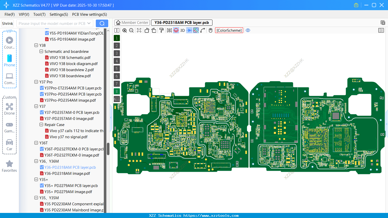Toggle the eye visibility icon near ColorScheme
Image resolution: width=388 pixels, height=218 pixels.
(248, 30)
